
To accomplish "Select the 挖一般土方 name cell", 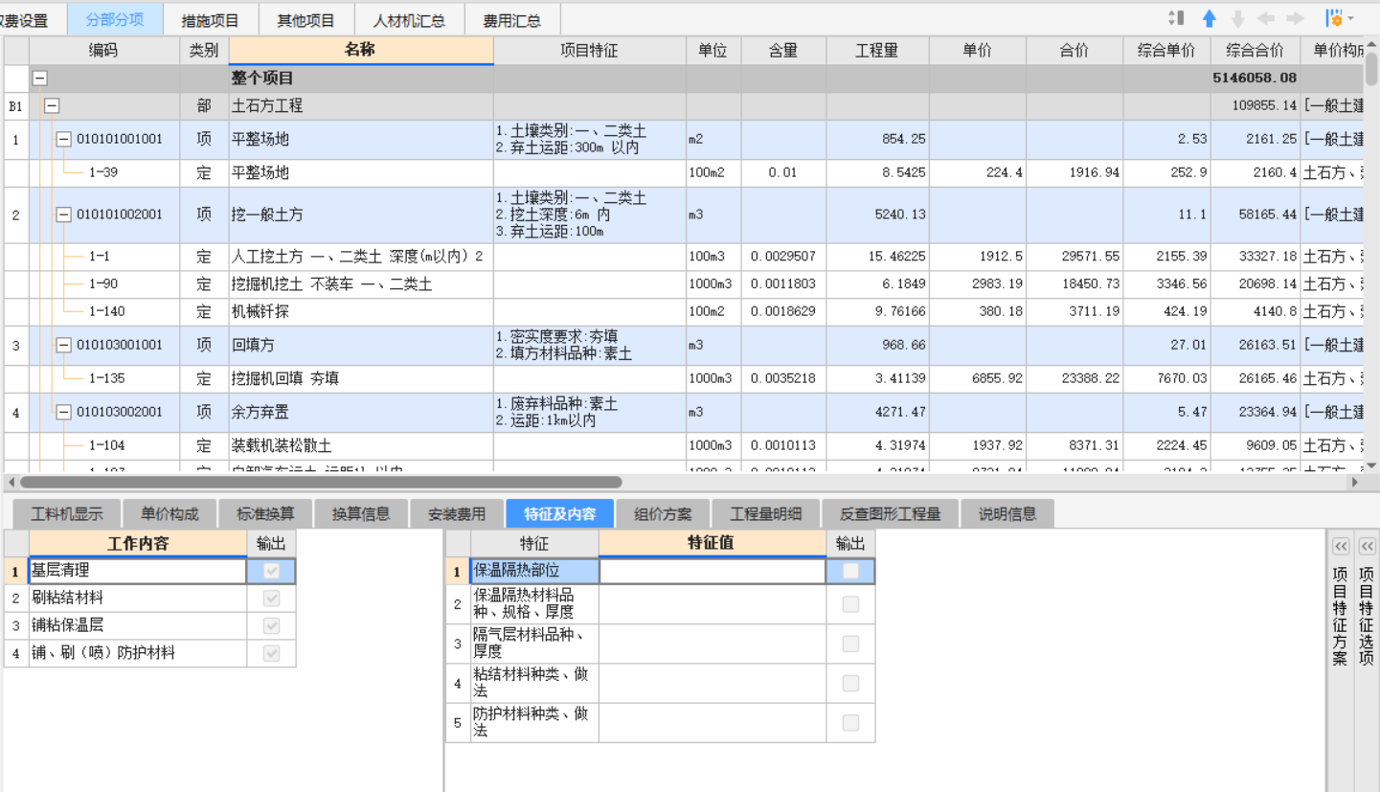I will click(x=361, y=215).
